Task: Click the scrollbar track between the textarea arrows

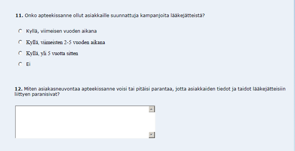Action: pyautogui.click(x=152, y=122)
